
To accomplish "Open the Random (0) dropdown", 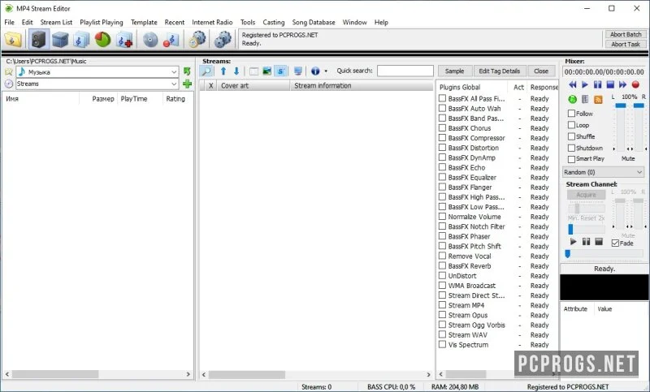I will (x=603, y=172).
